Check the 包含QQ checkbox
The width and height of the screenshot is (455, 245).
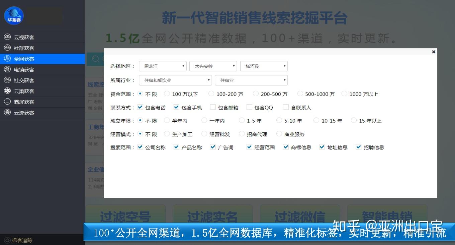click(249, 107)
